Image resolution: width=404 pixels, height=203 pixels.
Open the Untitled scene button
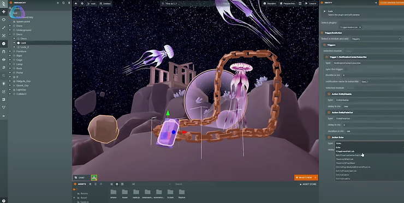pyautogui.click(x=105, y=3)
